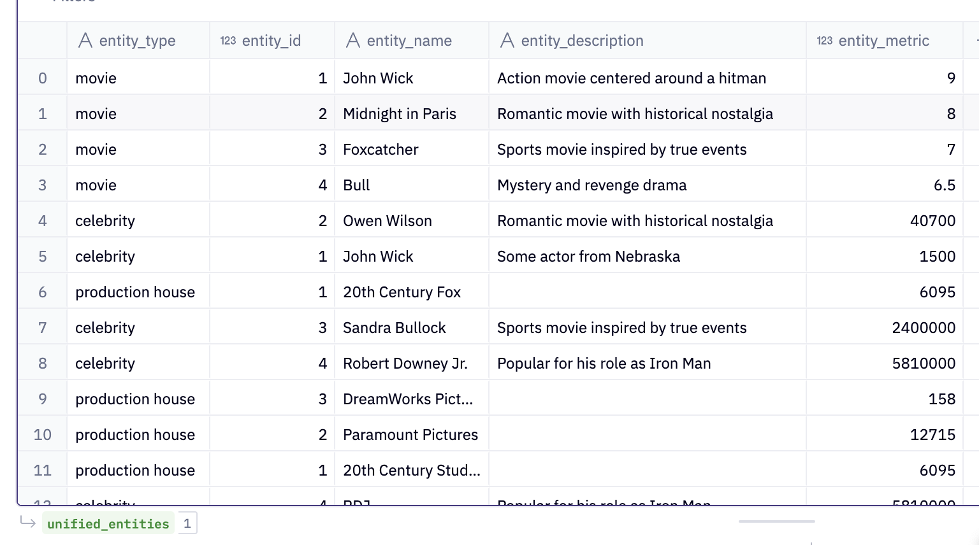Sort by the entity_id column header
The image size is (979, 545).
pyautogui.click(x=272, y=41)
